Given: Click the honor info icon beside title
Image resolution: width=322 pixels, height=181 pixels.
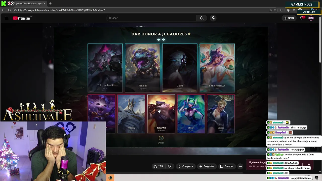Looking at the screenshot, I should (189, 34).
